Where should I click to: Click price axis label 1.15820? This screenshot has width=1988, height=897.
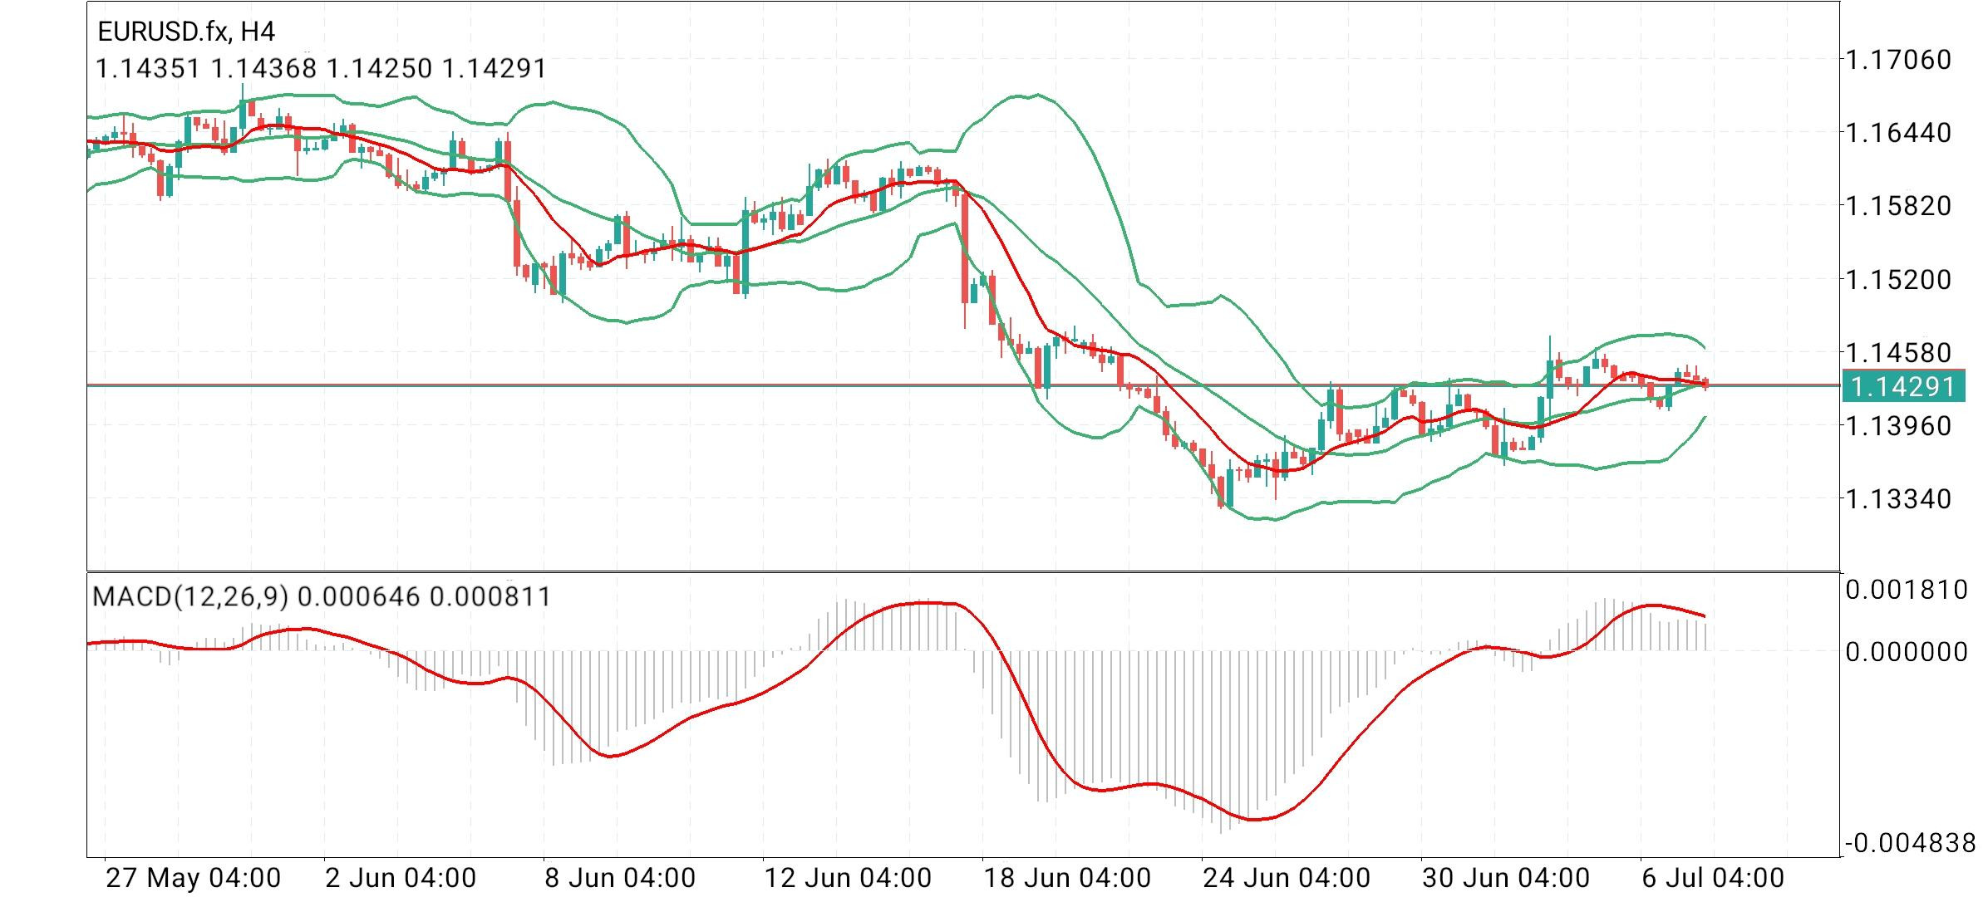(x=1898, y=205)
